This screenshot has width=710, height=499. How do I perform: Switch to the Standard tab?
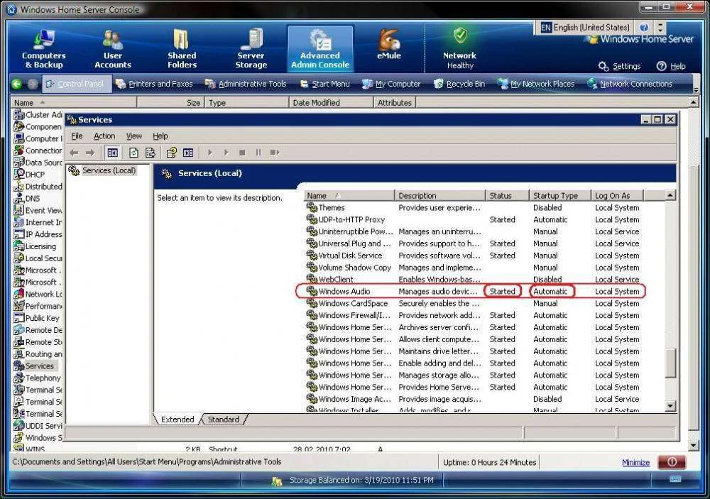click(223, 420)
